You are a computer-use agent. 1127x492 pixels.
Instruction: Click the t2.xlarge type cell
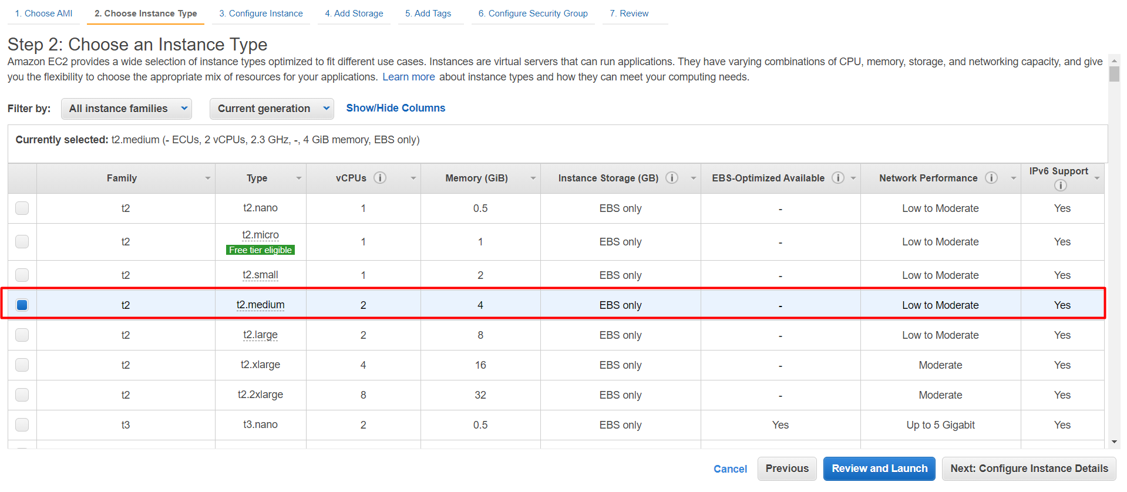(261, 365)
